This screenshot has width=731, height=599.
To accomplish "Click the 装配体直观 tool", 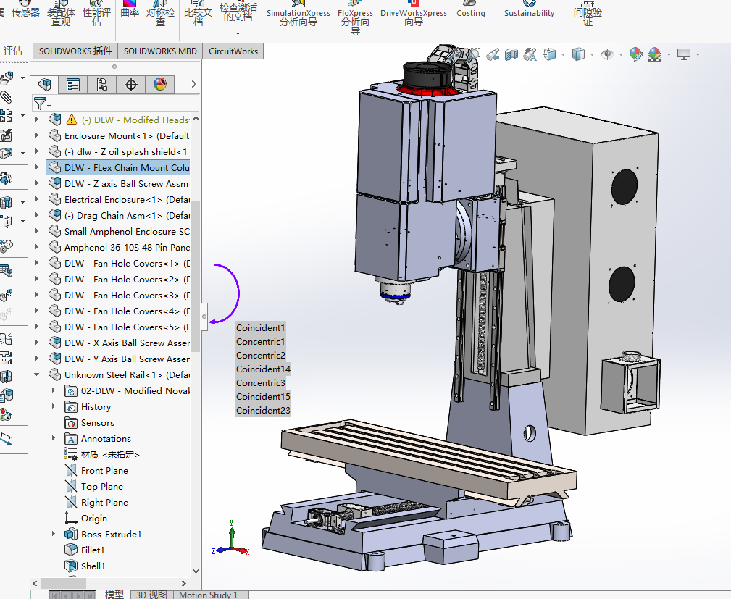I will 61,13.
